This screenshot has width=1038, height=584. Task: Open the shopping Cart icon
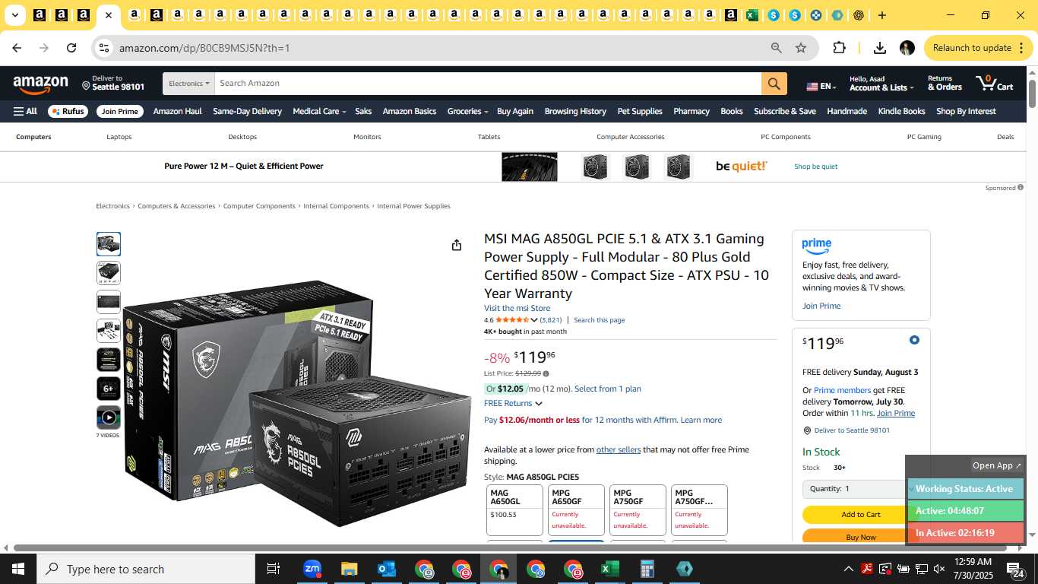[x=995, y=83]
